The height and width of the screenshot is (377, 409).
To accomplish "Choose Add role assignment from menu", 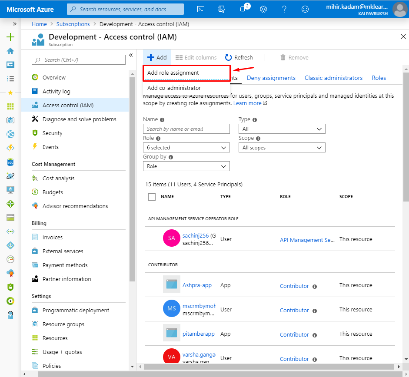I will [x=186, y=73].
